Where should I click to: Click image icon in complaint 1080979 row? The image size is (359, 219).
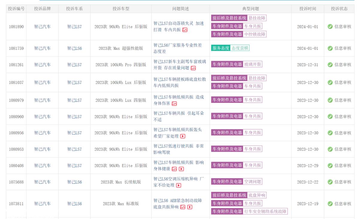point(174,104)
